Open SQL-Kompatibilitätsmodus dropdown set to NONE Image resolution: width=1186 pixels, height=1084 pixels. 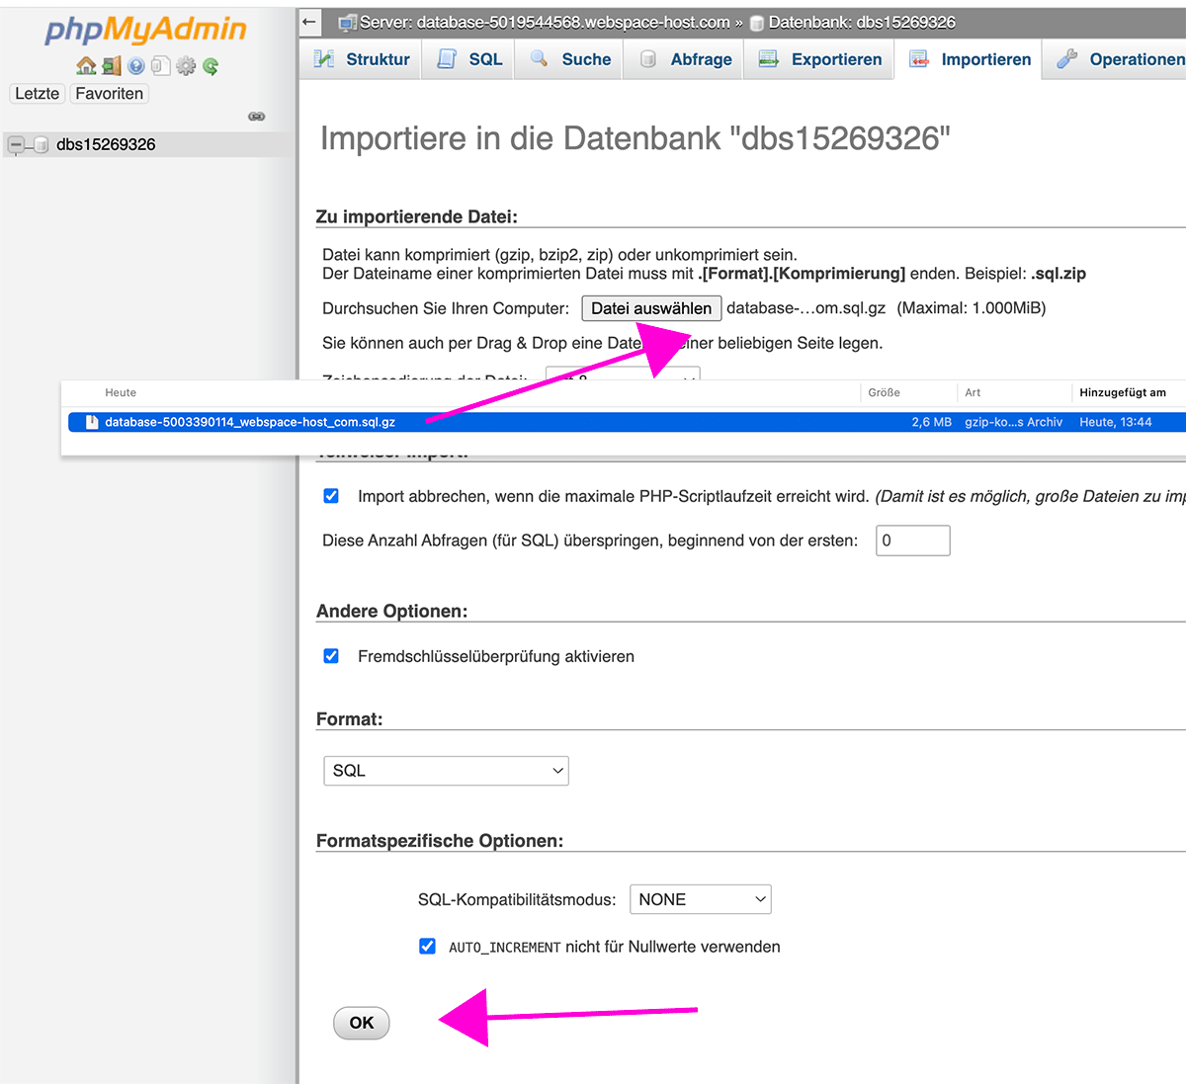point(700,899)
